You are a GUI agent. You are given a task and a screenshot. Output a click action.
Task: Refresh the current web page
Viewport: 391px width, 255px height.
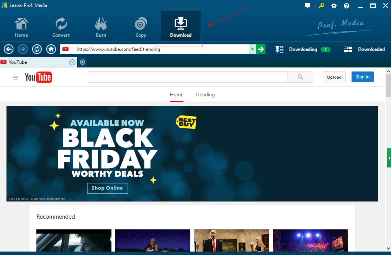pyautogui.click(x=37, y=49)
